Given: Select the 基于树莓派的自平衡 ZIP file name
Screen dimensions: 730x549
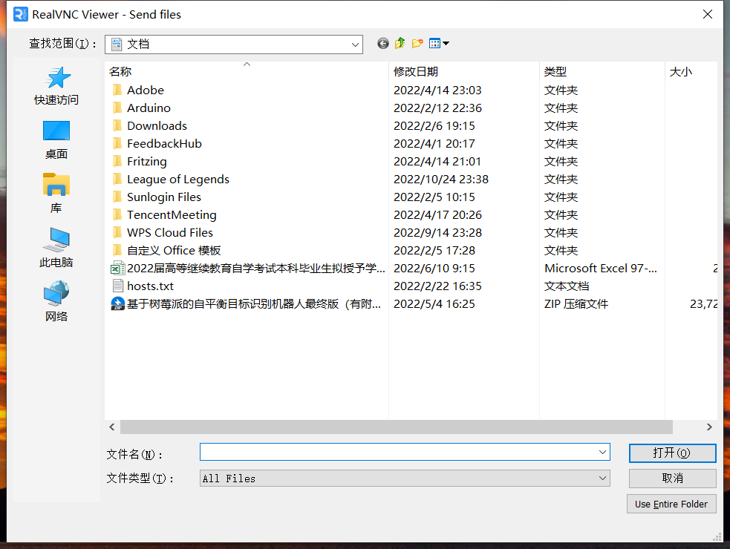Looking at the screenshot, I should [254, 304].
